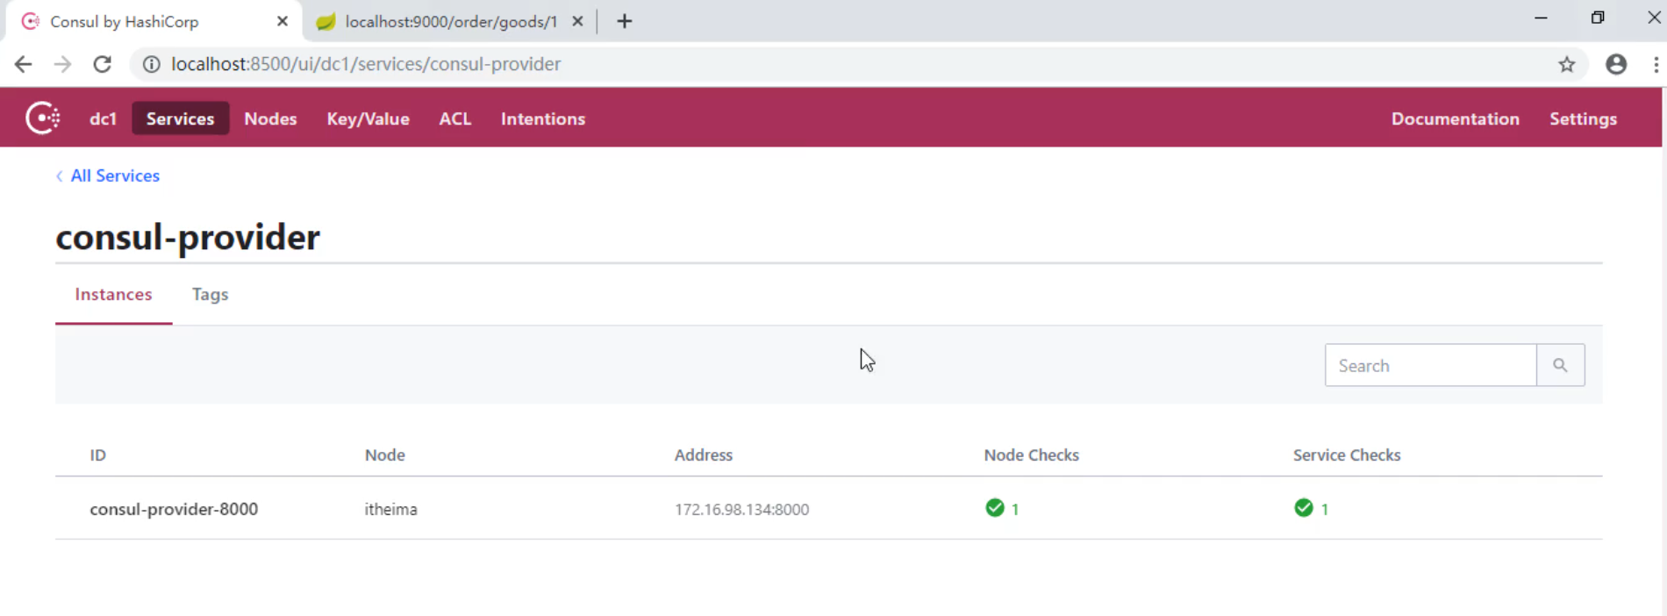The image size is (1667, 616).
Task: Open Settings in the header
Action: point(1583,118)
